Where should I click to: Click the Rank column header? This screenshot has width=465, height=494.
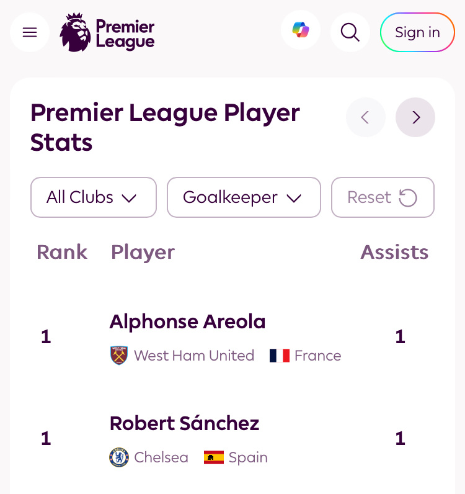(x=62, y=252)
